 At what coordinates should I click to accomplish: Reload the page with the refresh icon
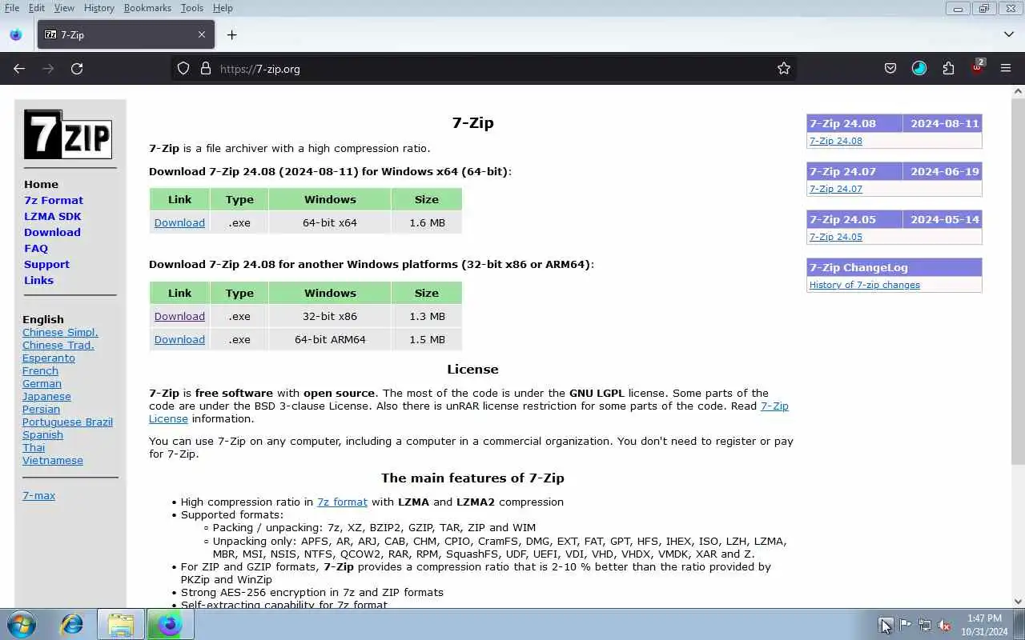pyautogui.click(x=77, y=69)
